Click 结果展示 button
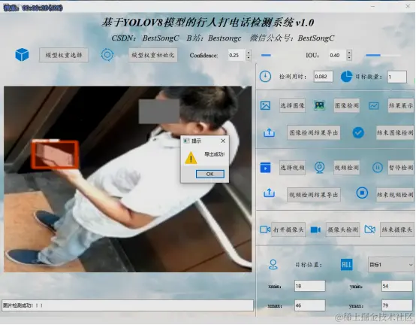 [x=401, y=105]
